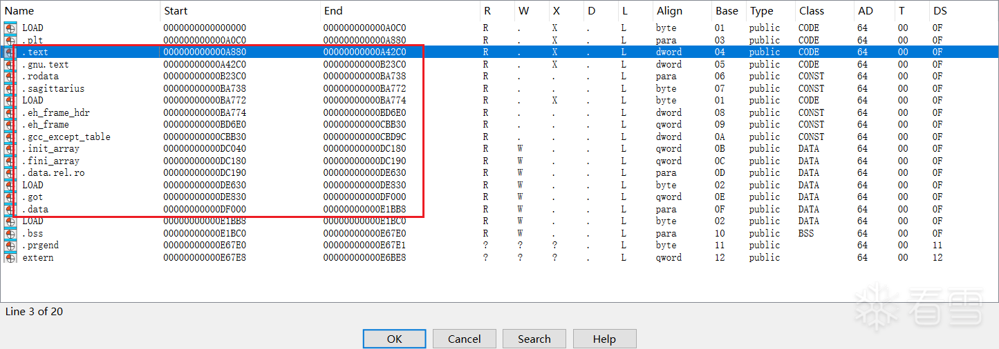The width and height of the screenshot is (999, 349).
Task: Click start address 000000000000A0C0 of .plt
Action: [x=205, y=40]
